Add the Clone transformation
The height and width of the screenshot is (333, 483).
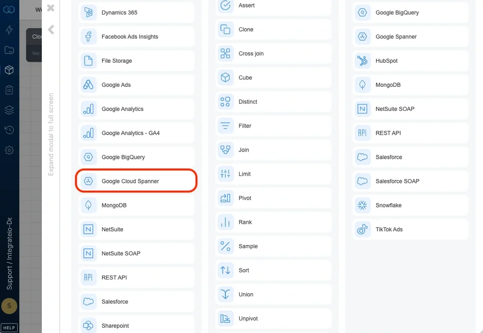pos(274,29)
